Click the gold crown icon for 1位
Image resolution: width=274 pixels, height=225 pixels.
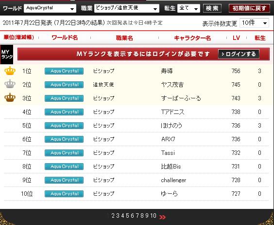coord(10,71)
